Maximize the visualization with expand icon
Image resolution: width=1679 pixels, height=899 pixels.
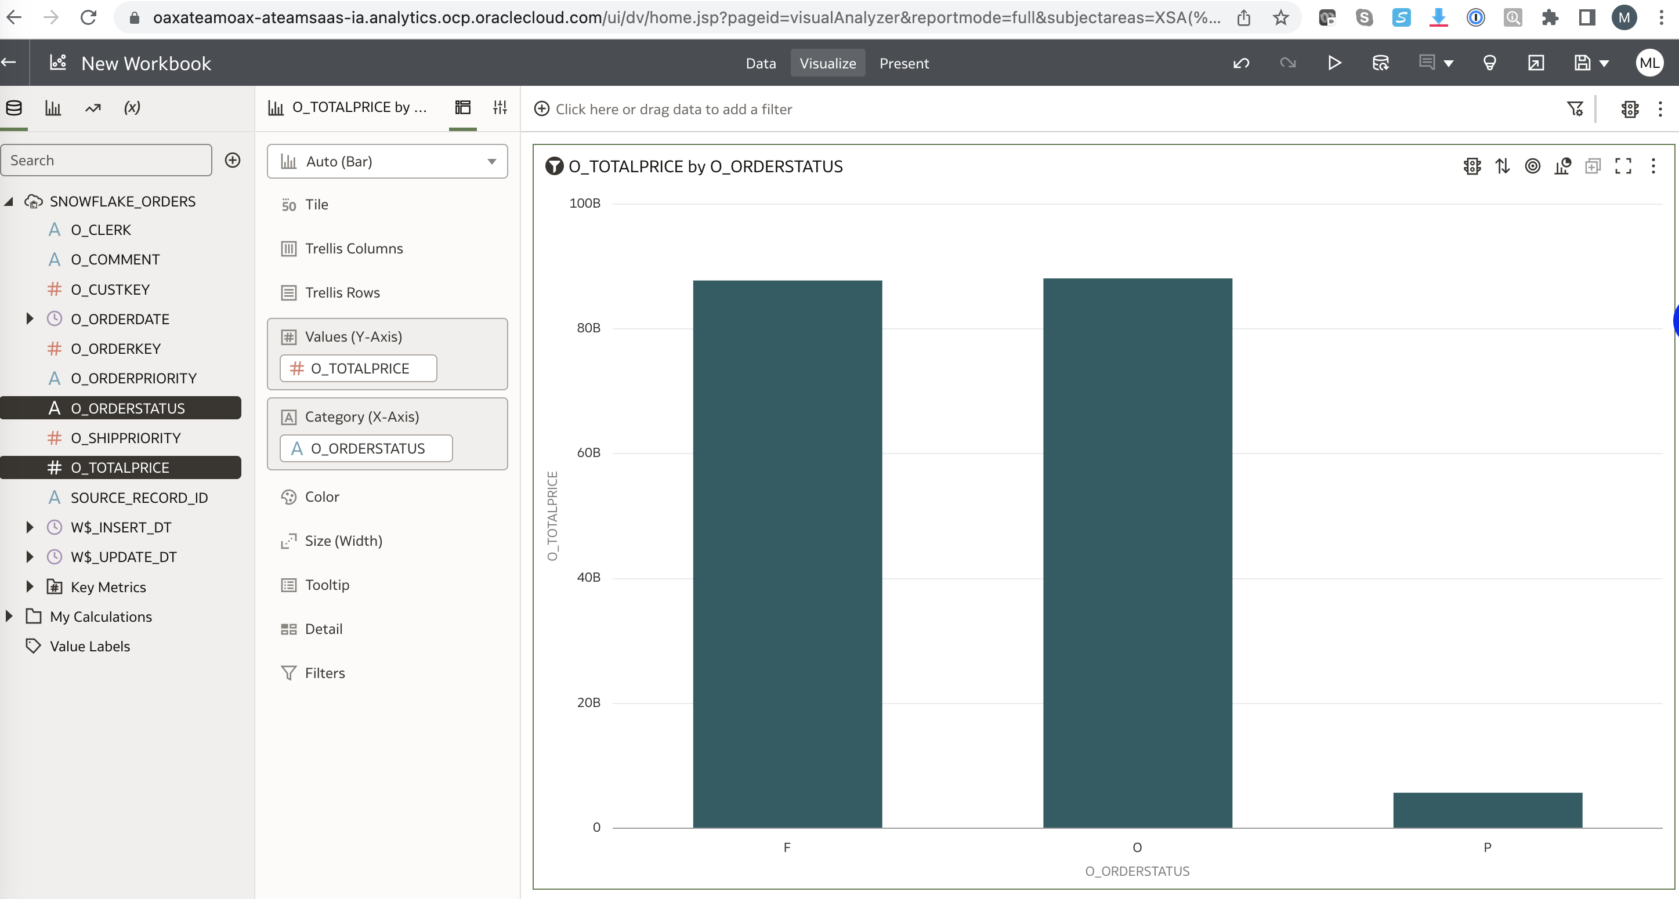(x=1623, y=166)
